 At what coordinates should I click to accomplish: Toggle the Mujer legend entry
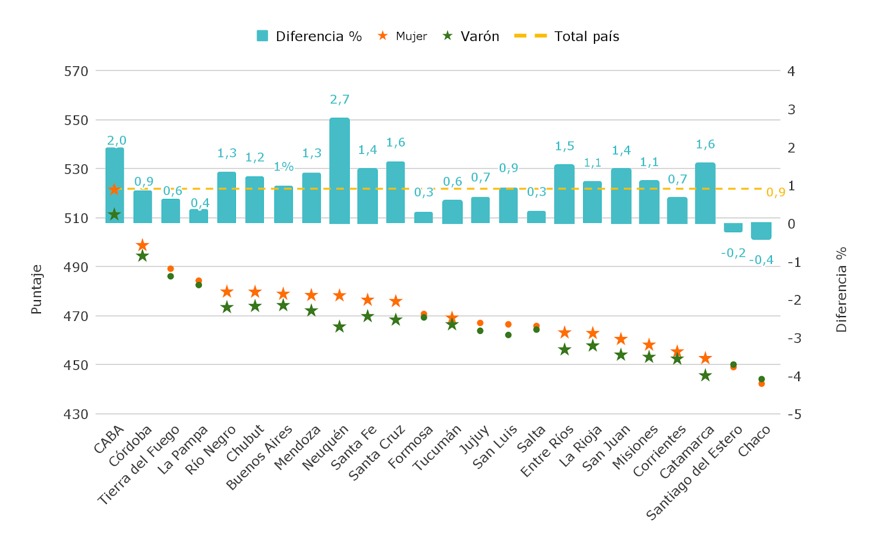(x=402, y=36)
